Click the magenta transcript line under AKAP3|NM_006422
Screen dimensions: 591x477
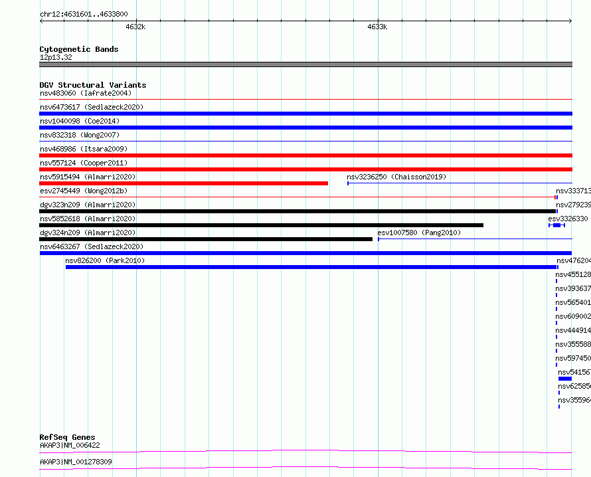[x=305, y=451]
